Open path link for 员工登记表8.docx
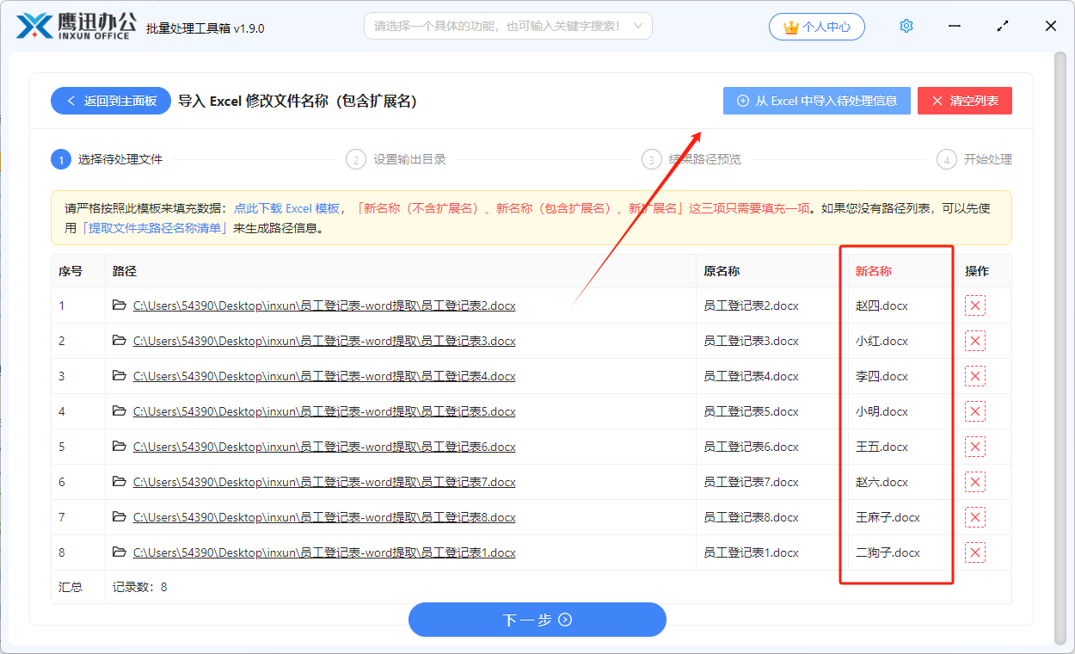Image resolution: width=1075 pixels, height=654 pixels. 324,517
